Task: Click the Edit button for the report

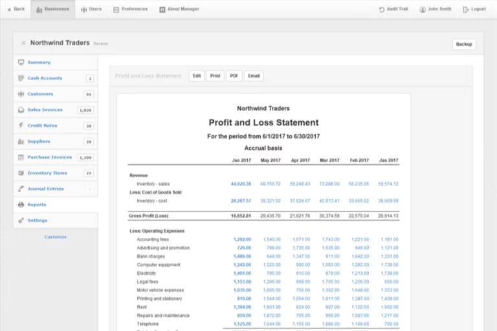Action: point(197,76)
